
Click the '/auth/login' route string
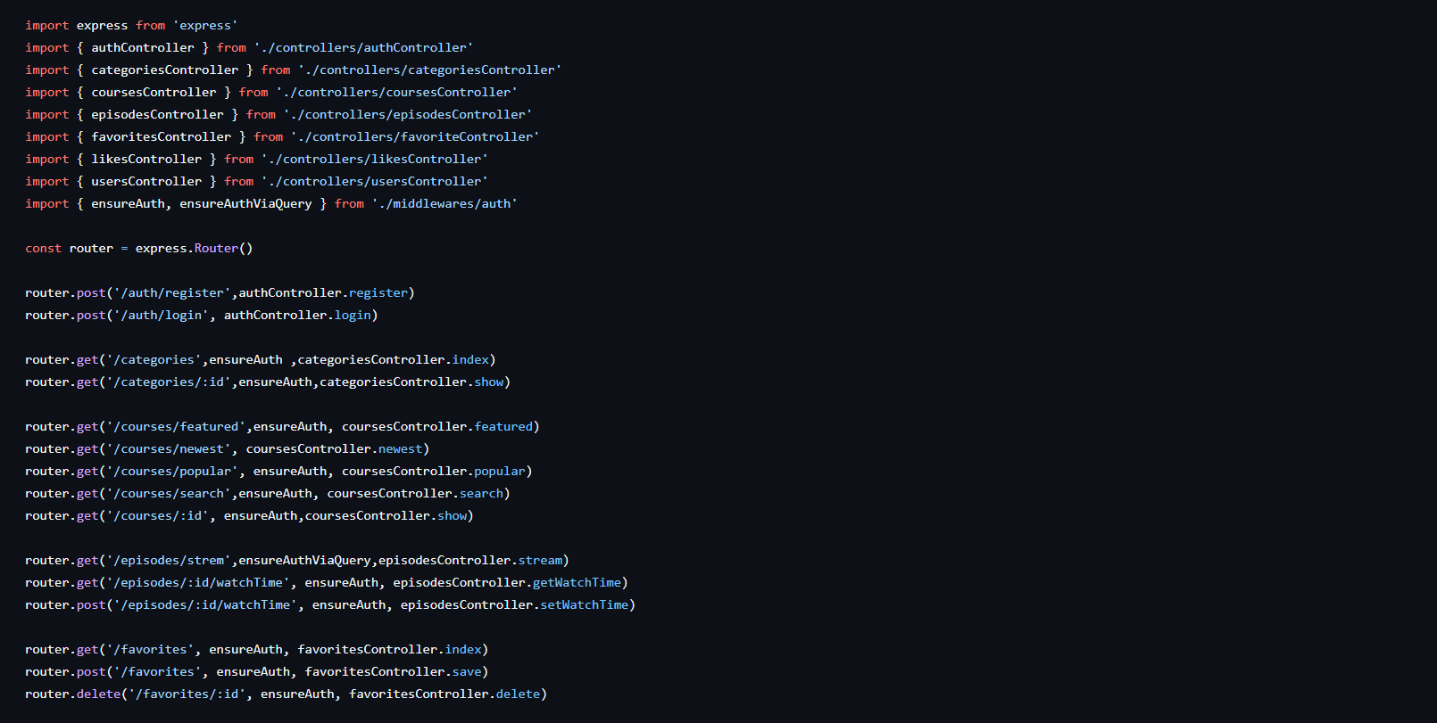point(162,316)
